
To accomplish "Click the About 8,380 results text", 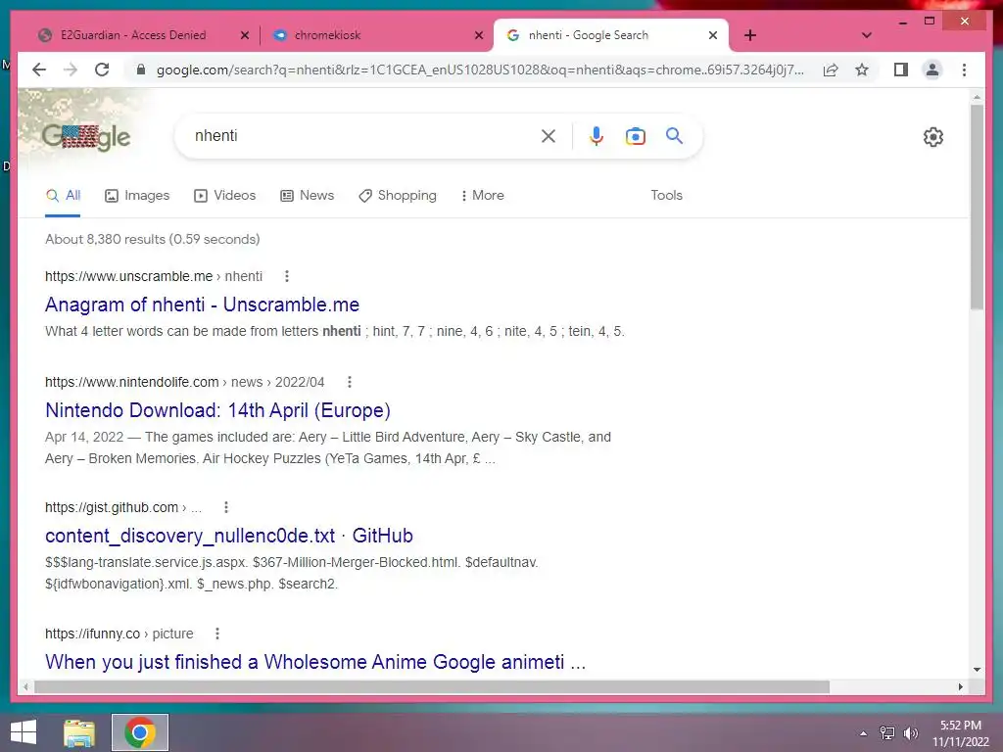I will 152,239.
